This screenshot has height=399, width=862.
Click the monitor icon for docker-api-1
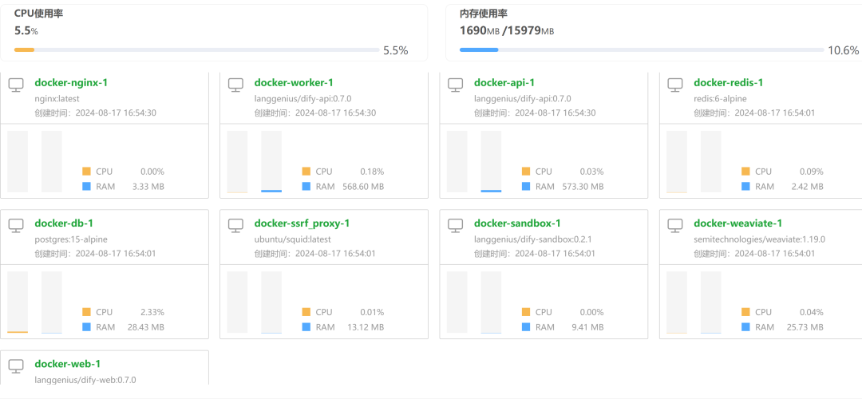tap(455, 84)
